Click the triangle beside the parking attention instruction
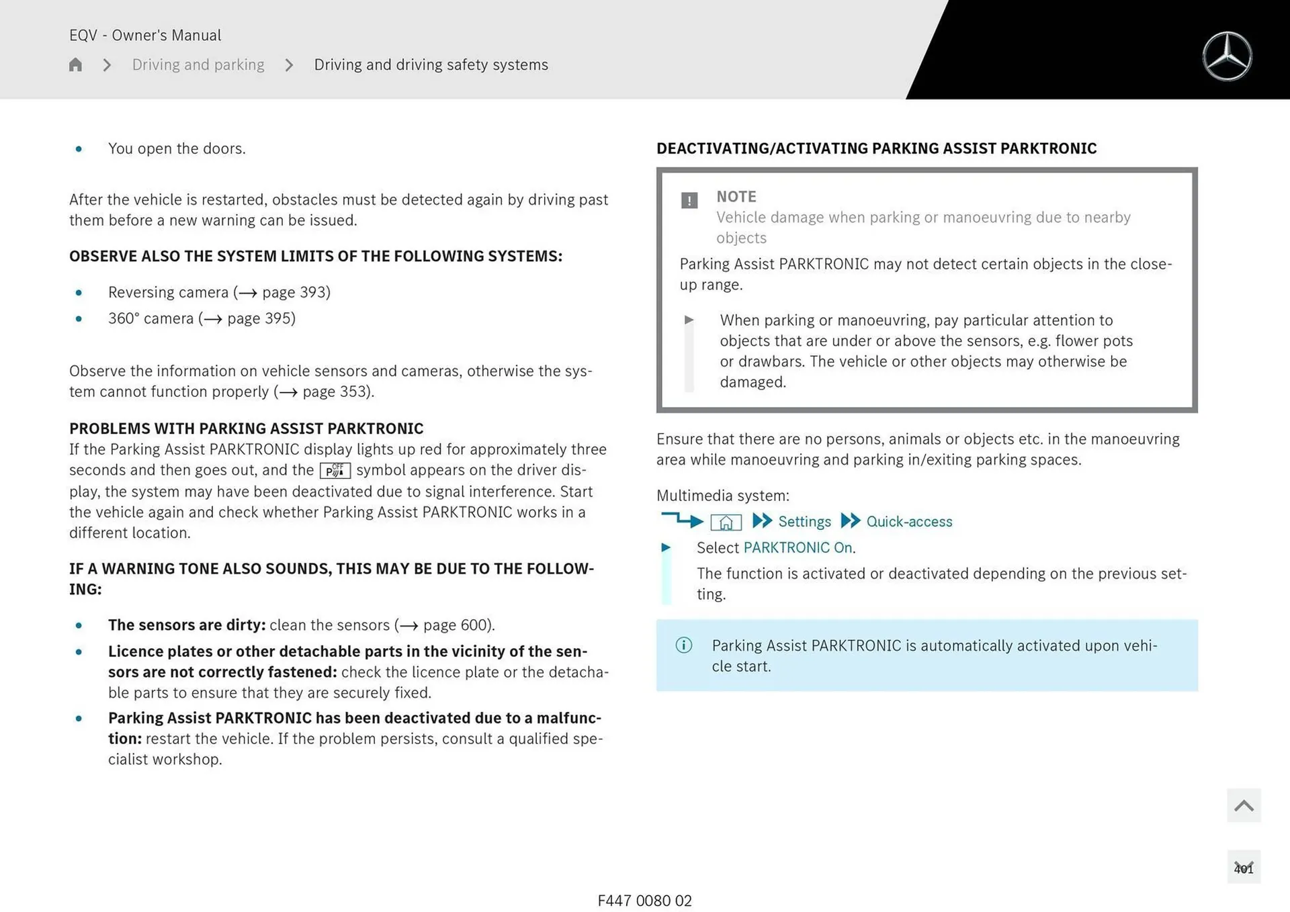This screenshot has width=1290, height=912. tap(690, 320)
